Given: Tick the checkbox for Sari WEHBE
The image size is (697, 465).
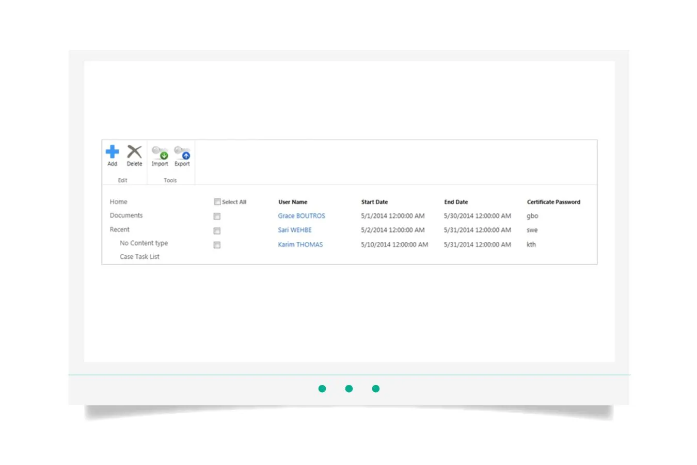Looking at the screenshot, I should coord(217,231).
